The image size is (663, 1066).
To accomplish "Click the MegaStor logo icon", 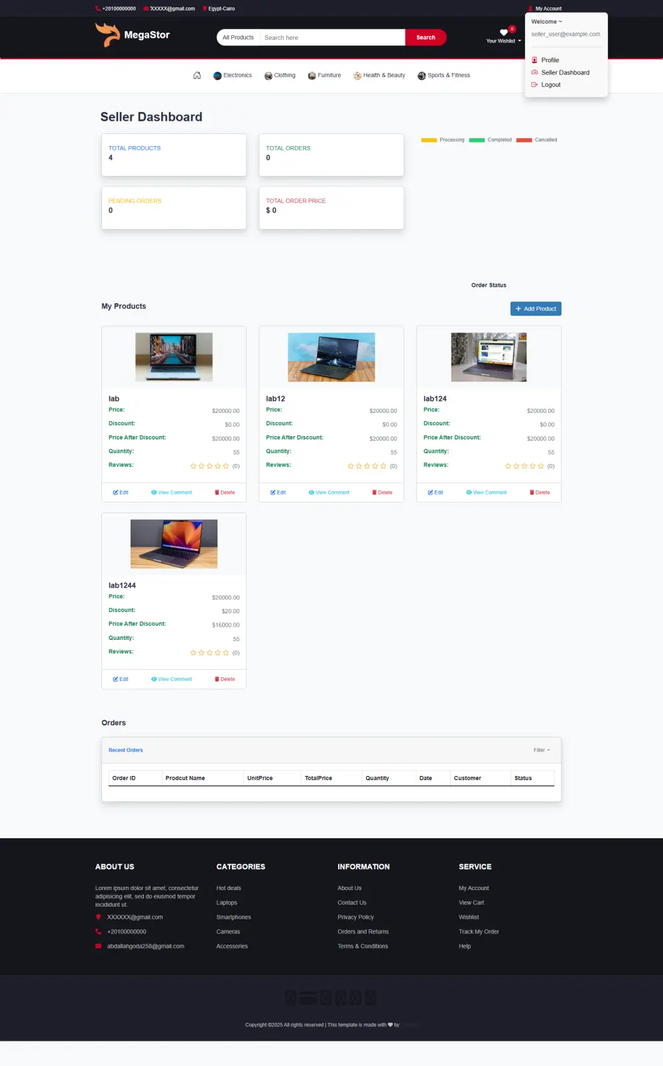I will (x=107, y=35).
